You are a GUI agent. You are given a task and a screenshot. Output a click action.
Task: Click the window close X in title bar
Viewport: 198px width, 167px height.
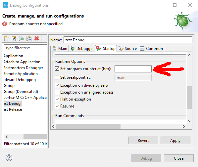[190, 5]
